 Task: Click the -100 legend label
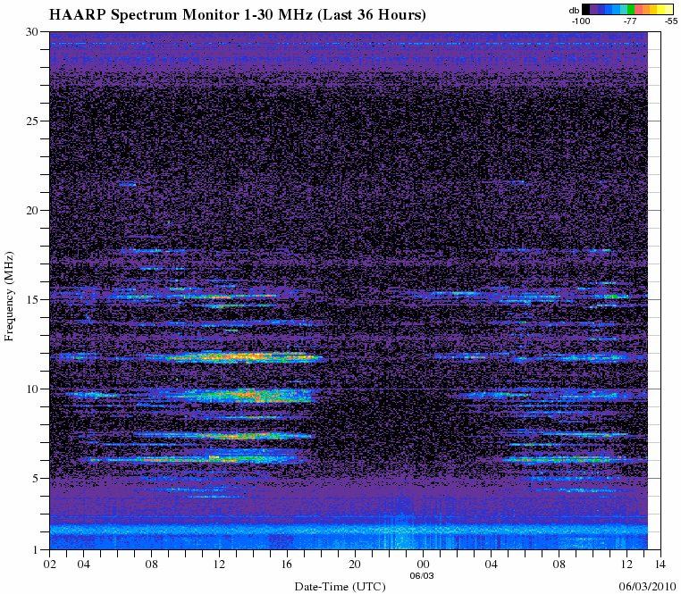(x=583, y=20)
